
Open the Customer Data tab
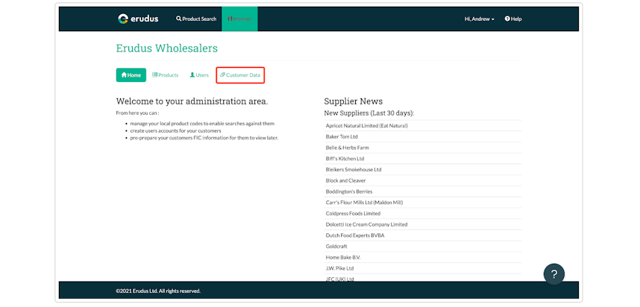pyautogui.click(x=240, y=75)
